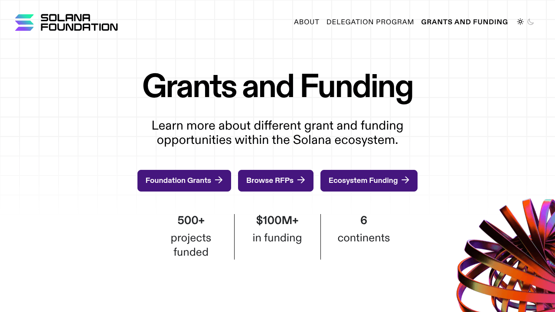Click the GRANTS AND FUNDING nav tab

point(464,22)
